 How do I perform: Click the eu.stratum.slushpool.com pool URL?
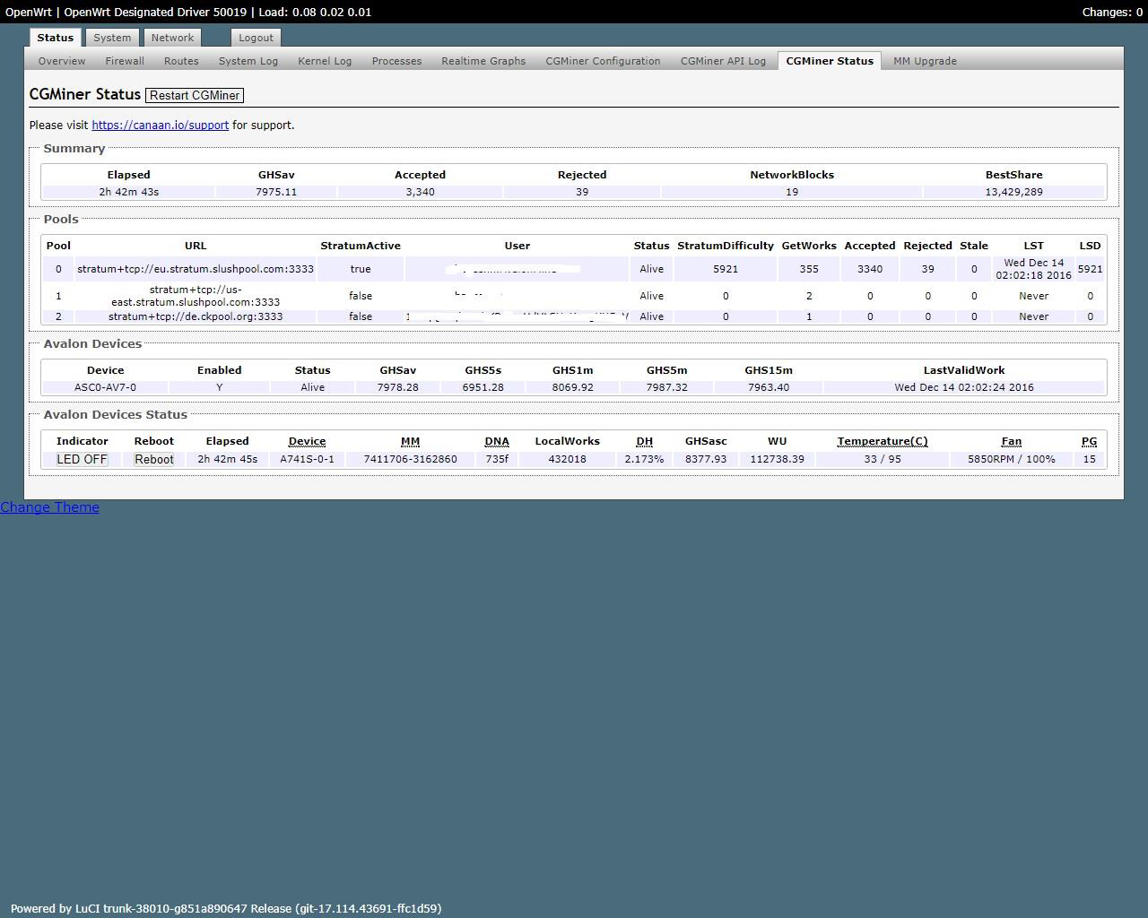pyautogui.click(x=196, y=269)
